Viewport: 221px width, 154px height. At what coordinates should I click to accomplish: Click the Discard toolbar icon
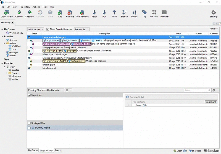(40, 14)
